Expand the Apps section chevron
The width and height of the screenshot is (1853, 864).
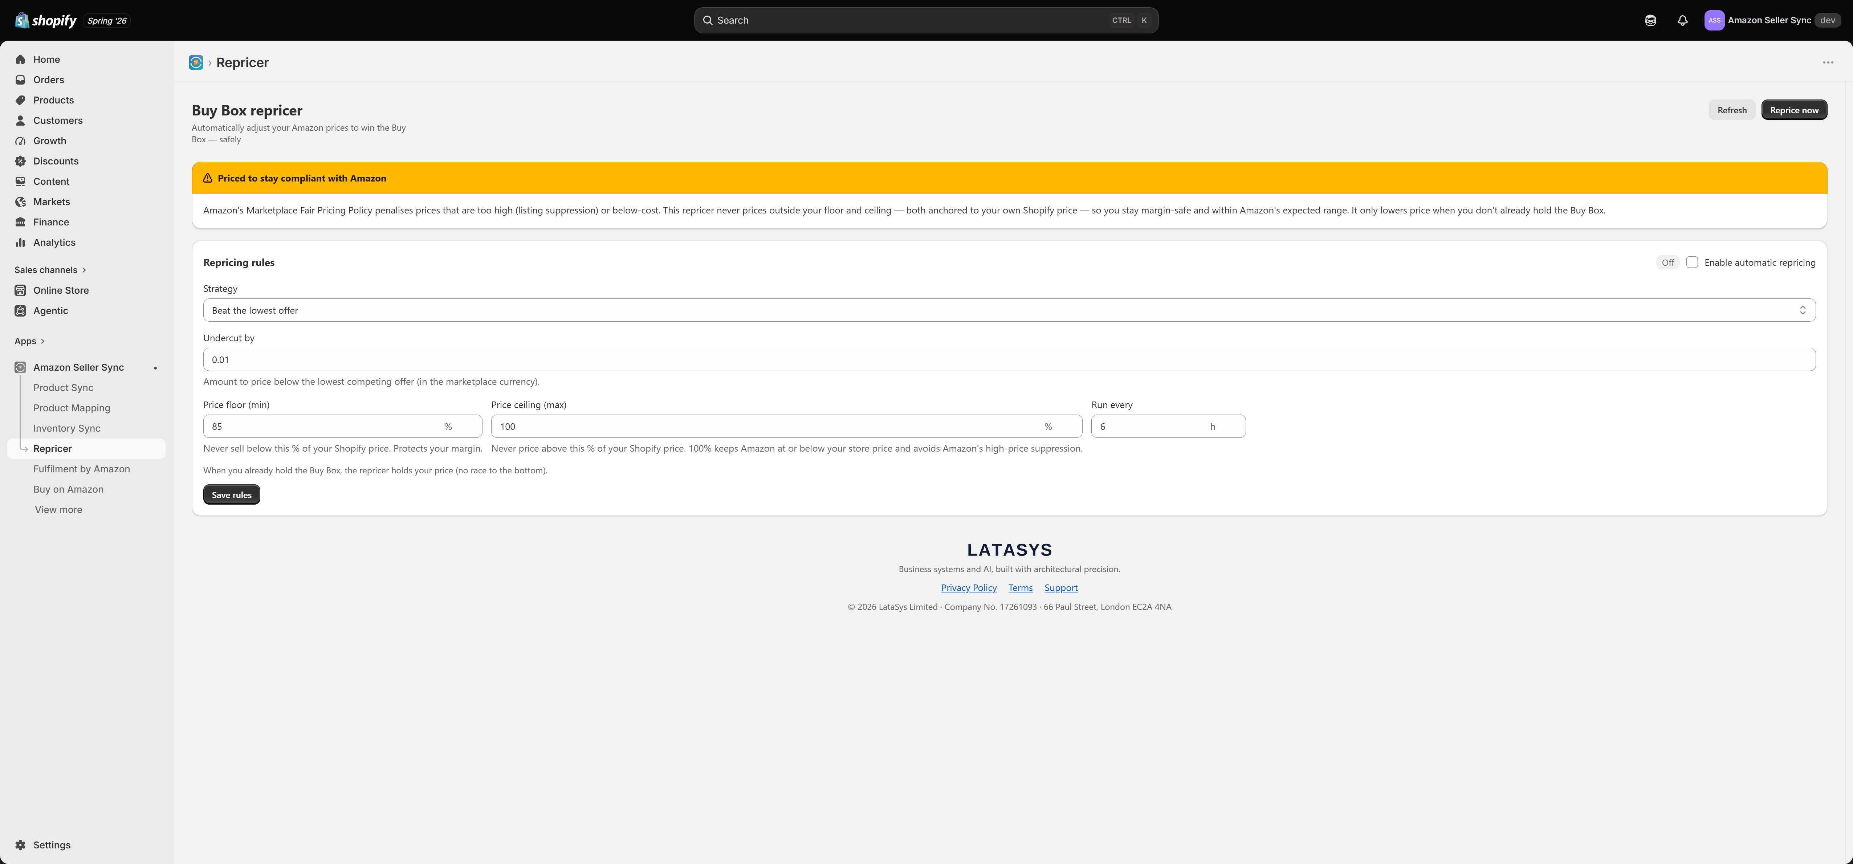[x=42, y=341]
